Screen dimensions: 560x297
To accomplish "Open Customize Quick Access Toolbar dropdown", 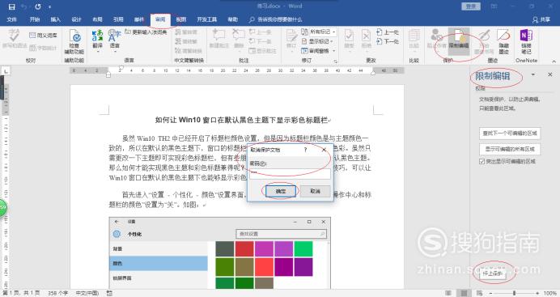I will (49, 6).
